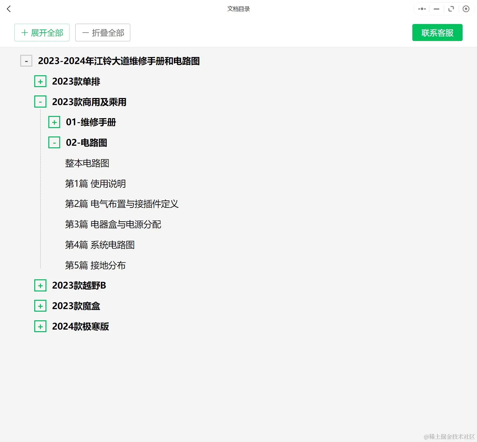The width and height of the screenshot is (477, 442).
Task: Open the three-dot more options menu
Action: 421,9
